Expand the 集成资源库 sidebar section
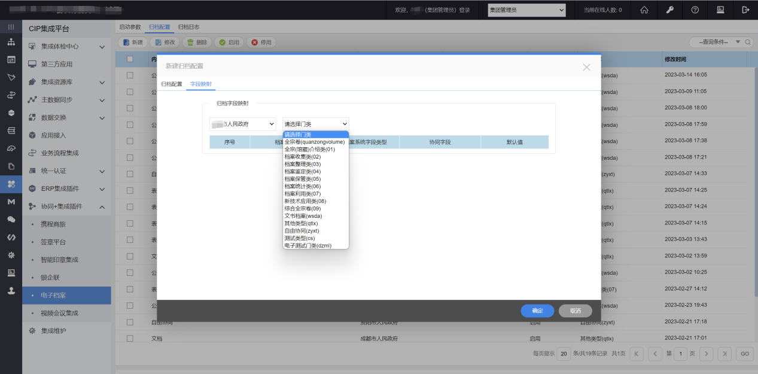 [102, 82]
